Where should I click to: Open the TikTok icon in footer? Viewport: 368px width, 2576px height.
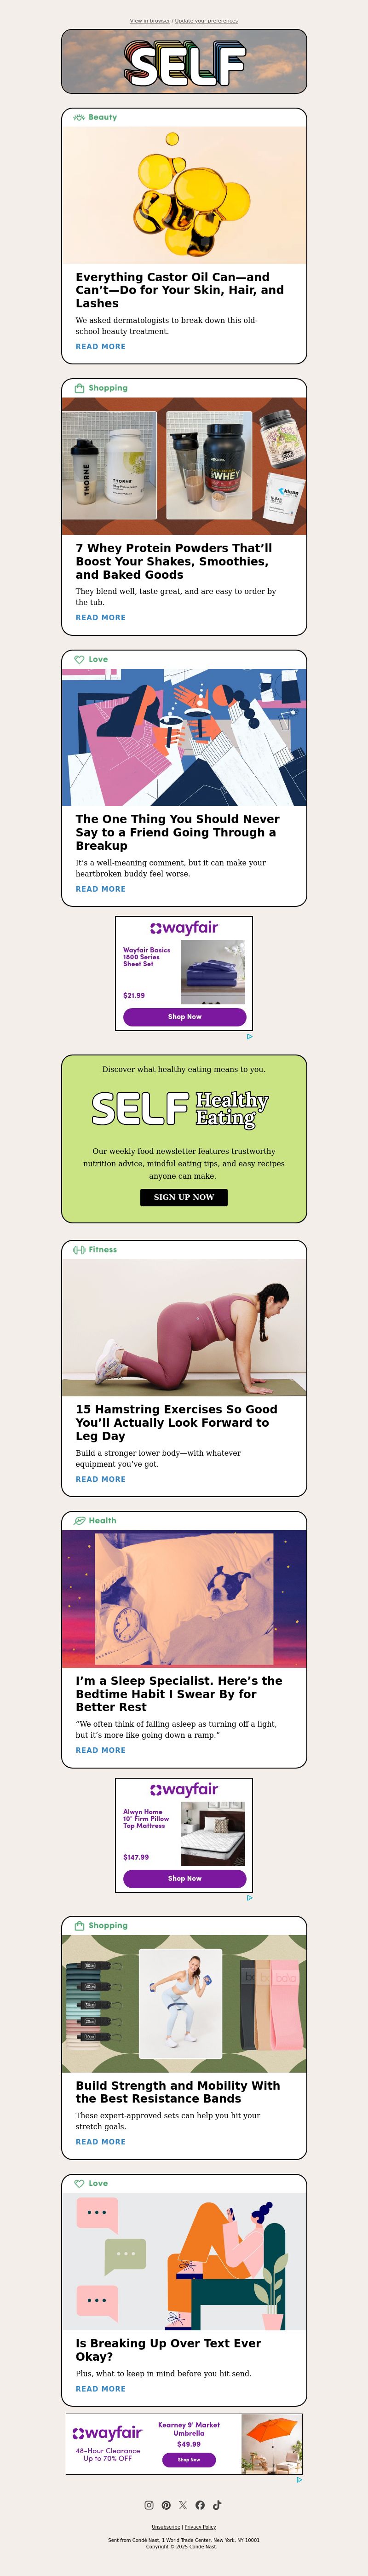pos(217,2505)
